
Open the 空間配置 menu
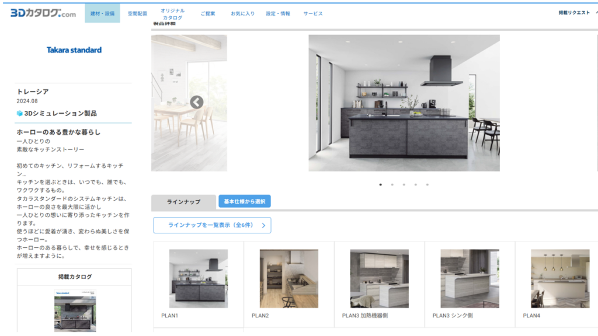coord(137,13)
